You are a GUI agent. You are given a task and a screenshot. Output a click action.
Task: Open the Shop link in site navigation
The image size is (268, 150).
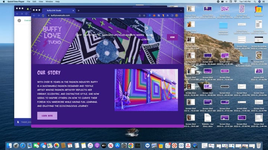(x=79, y=35)
